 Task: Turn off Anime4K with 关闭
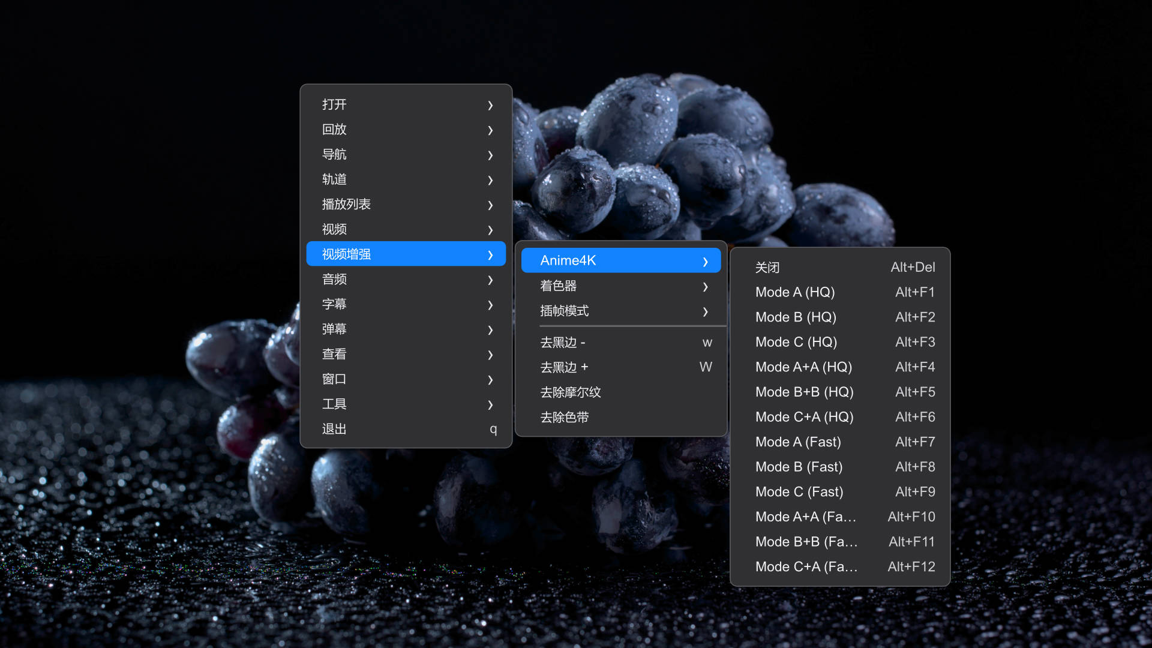click(x=840, y=268)
